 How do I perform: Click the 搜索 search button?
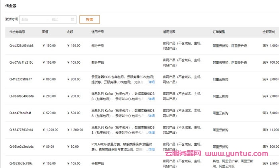[90, 19]
